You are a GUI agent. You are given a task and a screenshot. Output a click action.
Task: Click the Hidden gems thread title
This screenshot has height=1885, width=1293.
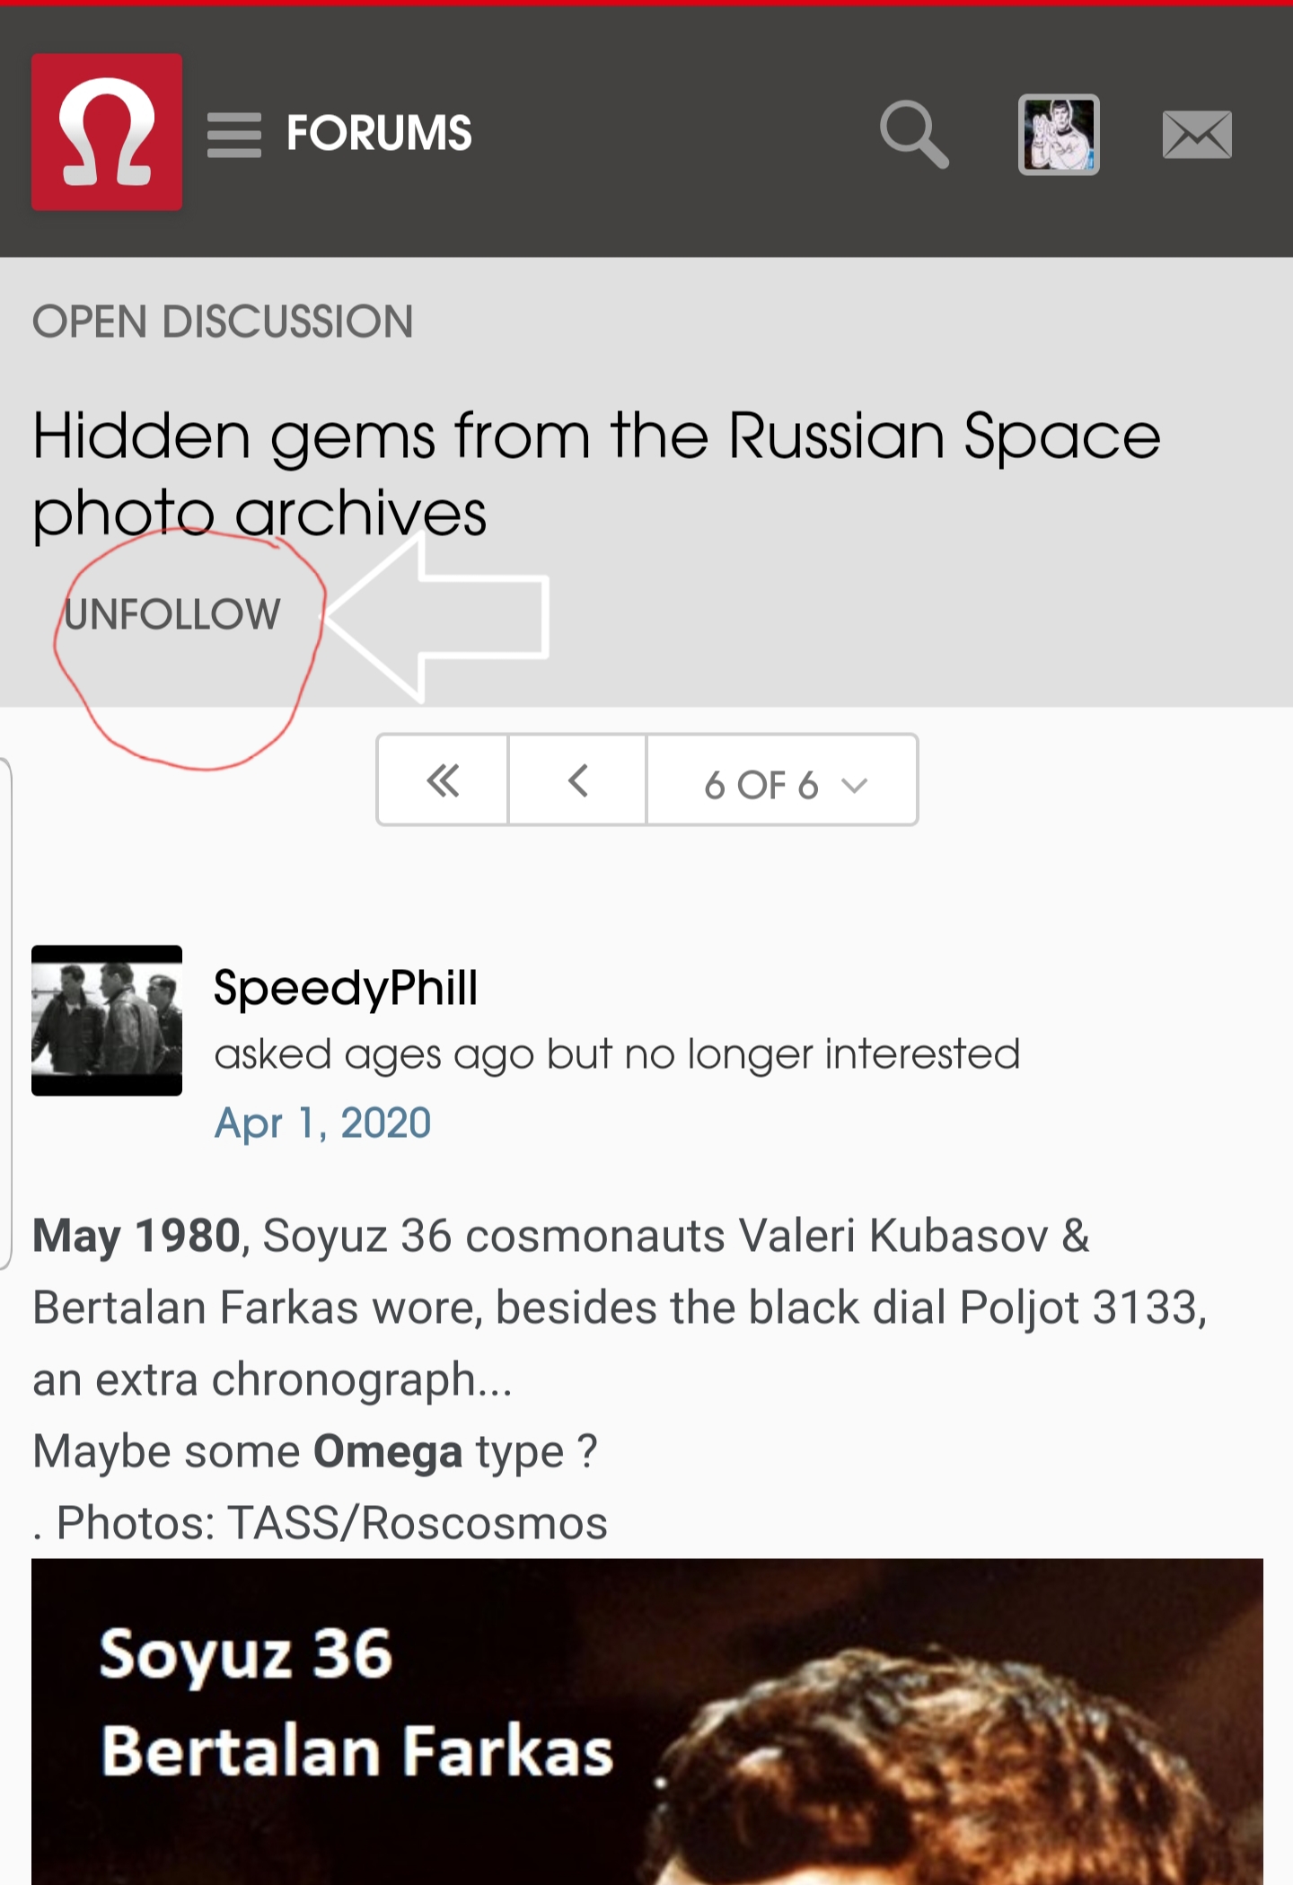(595, 474)
